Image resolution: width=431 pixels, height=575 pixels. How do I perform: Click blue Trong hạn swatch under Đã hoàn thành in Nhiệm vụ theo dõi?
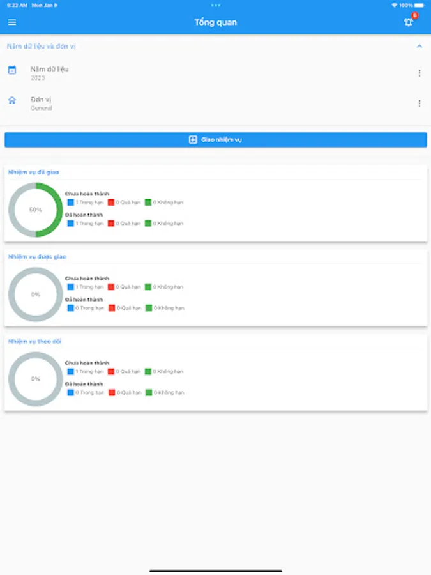point(71,392)
